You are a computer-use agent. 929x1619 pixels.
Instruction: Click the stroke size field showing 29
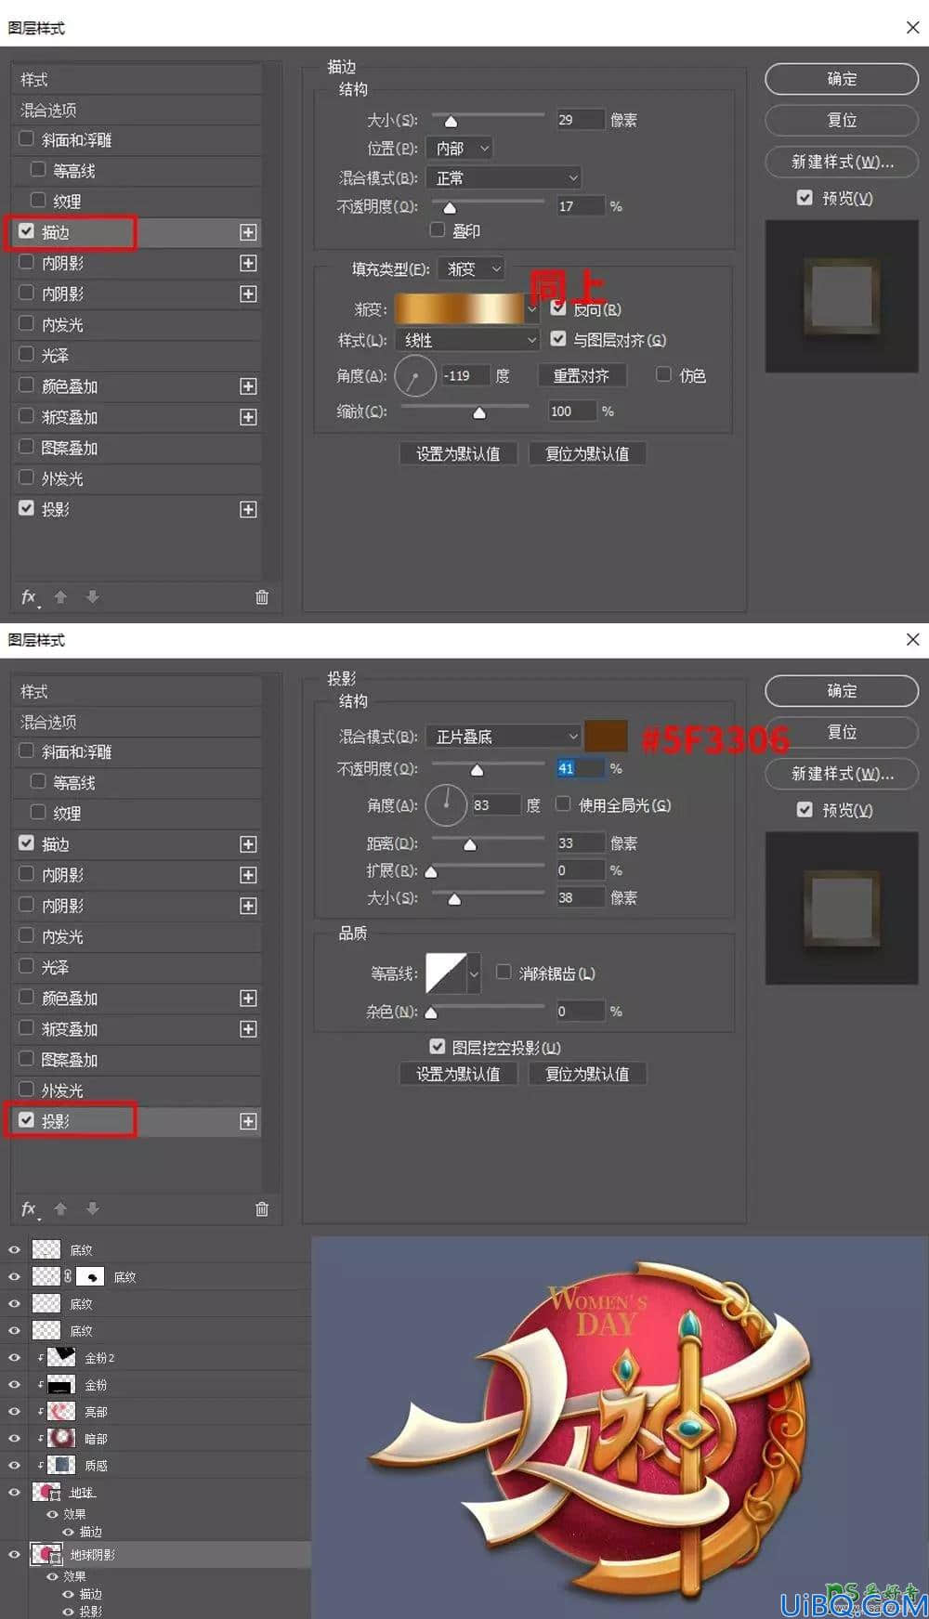[x=580, y=120]
